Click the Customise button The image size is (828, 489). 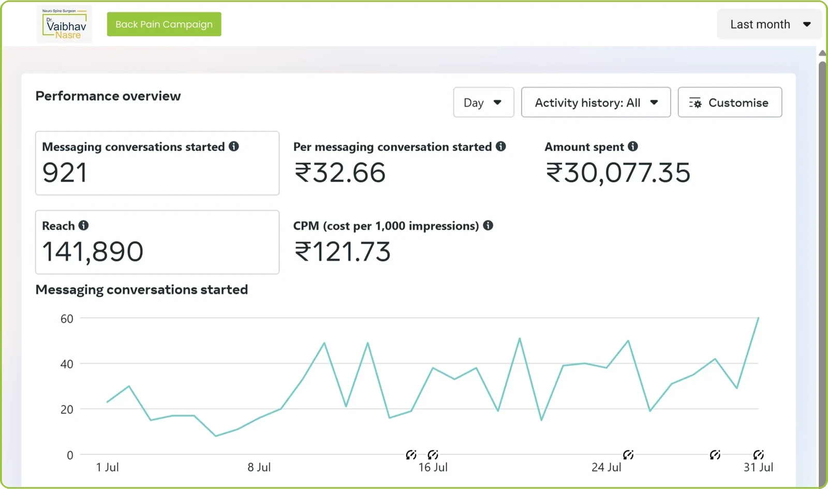[x=730, y=102]
